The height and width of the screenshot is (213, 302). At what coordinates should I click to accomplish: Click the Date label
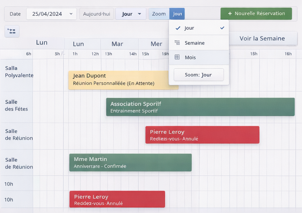(x=15, y=14)
